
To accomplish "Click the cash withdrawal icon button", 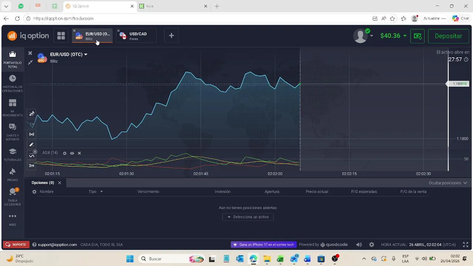I will [418, 36].
